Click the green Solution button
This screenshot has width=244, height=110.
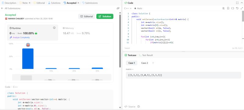click(105, 16)
